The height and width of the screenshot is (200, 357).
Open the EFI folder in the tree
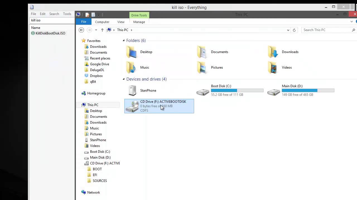(95, 175)
